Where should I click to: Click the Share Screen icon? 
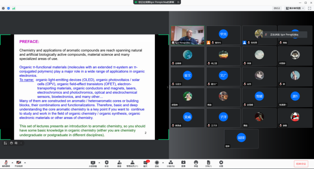[x=93, y=163]
